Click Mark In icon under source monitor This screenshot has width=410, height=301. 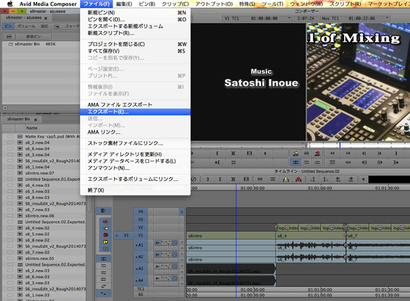tap(217, 153)
